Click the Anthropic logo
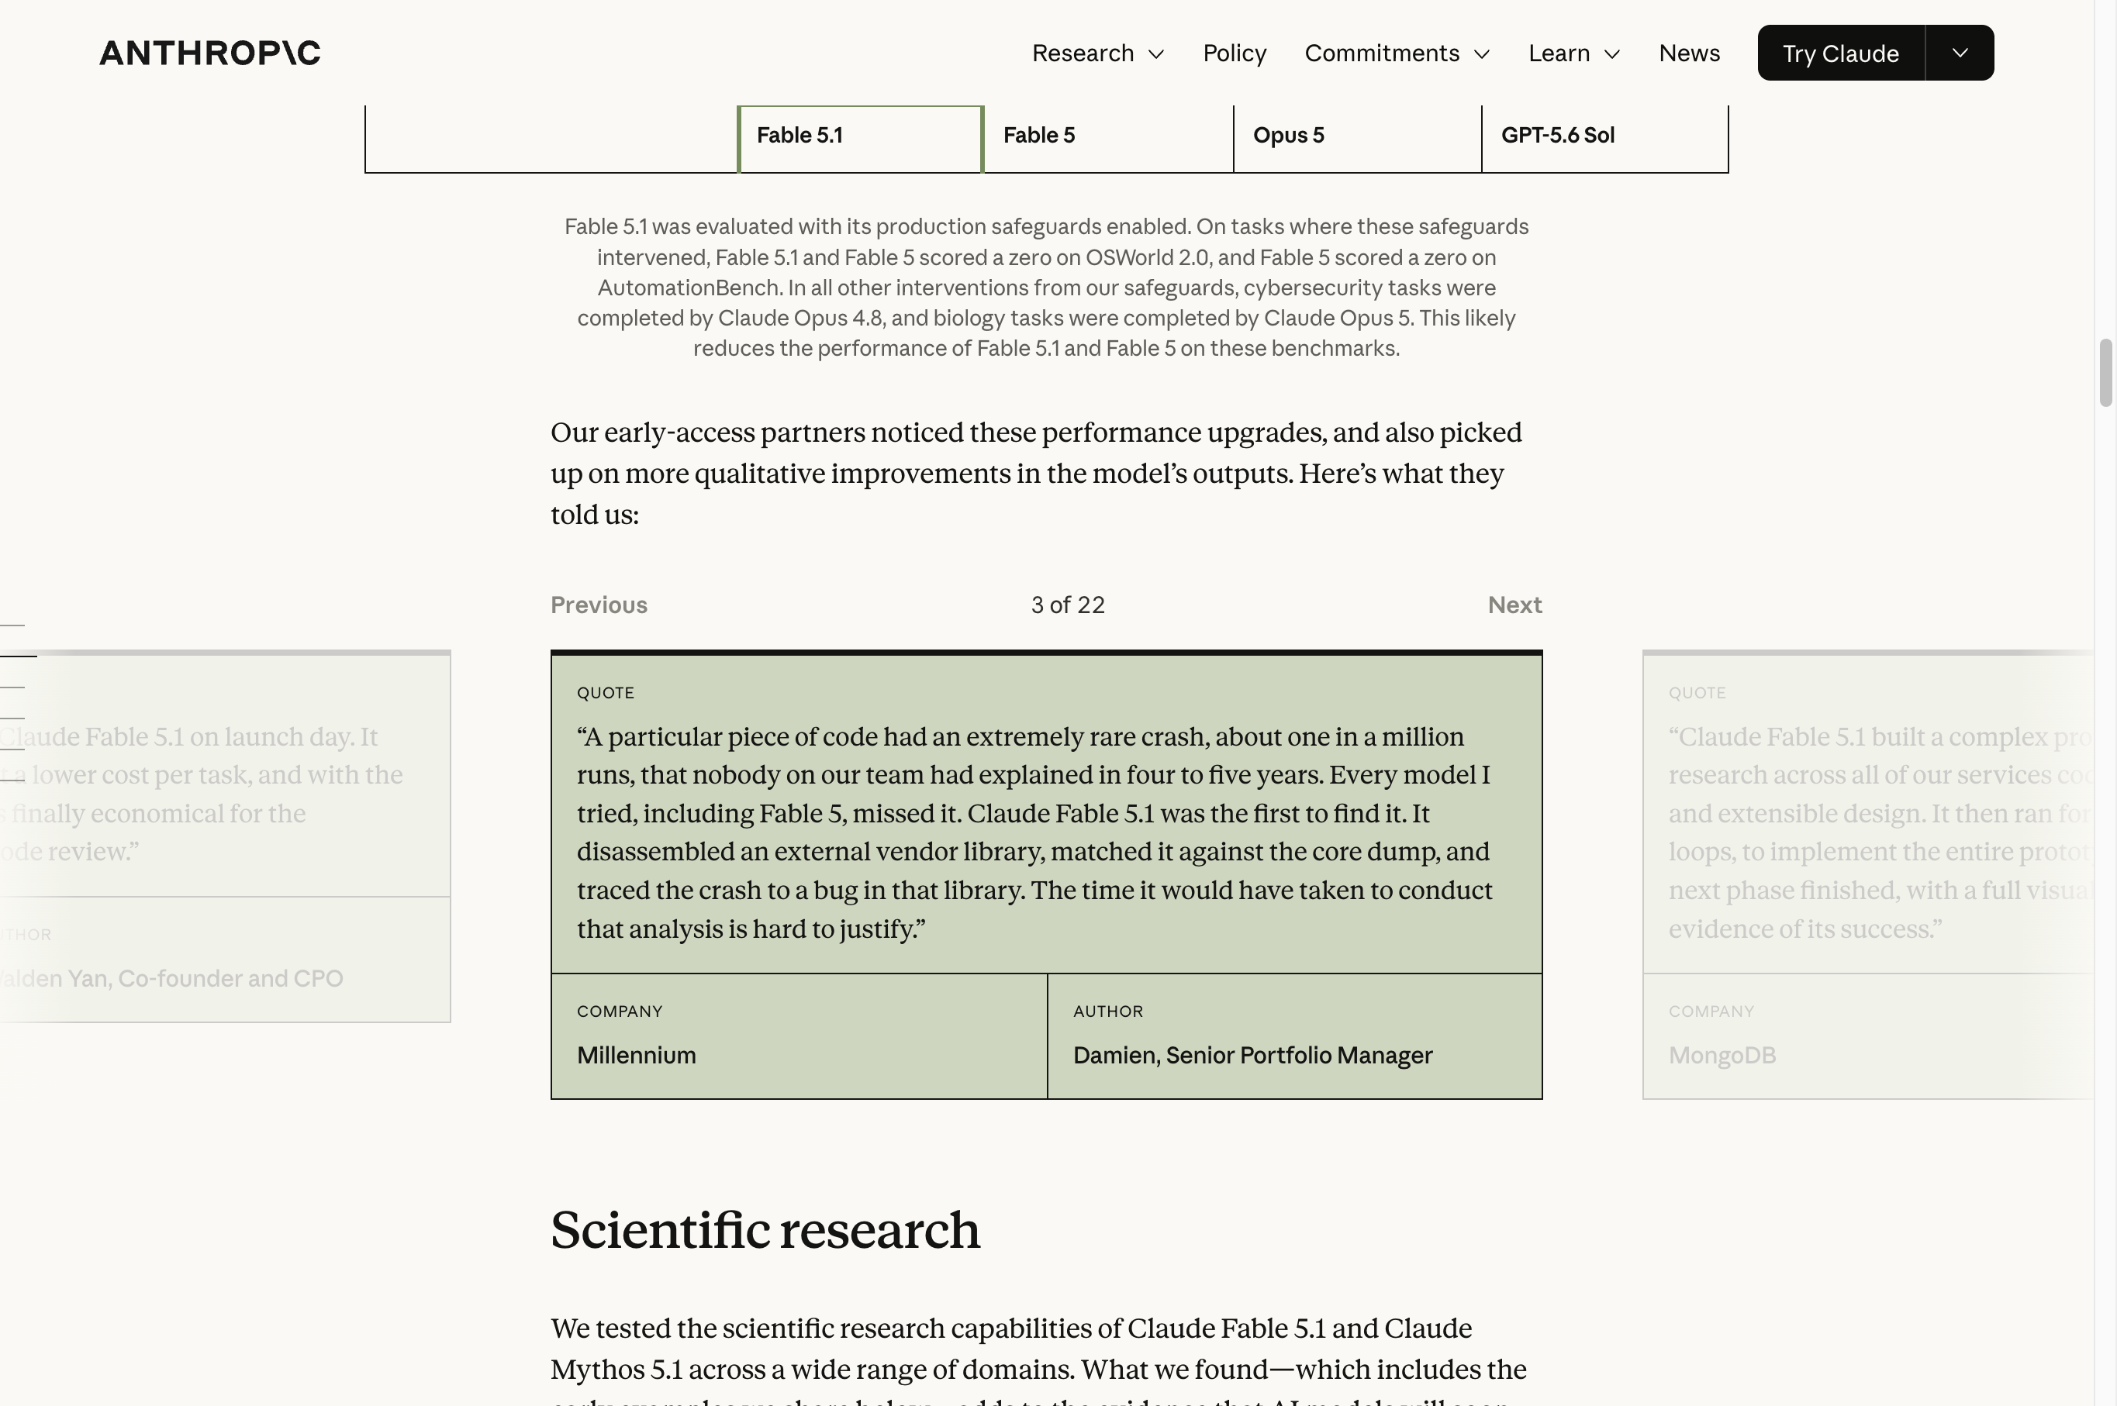Image resolution: width=2117 pixels, height=1406 pixels. pos(209,53)
